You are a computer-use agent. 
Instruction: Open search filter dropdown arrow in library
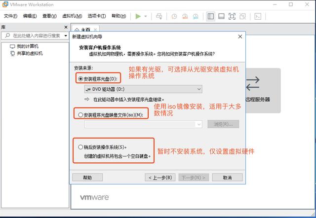point(66,36)
